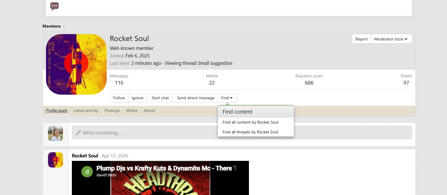This screenshot has width=447, height=195.
Task: Click the Well-known member title text
Action: click(132, 48)
